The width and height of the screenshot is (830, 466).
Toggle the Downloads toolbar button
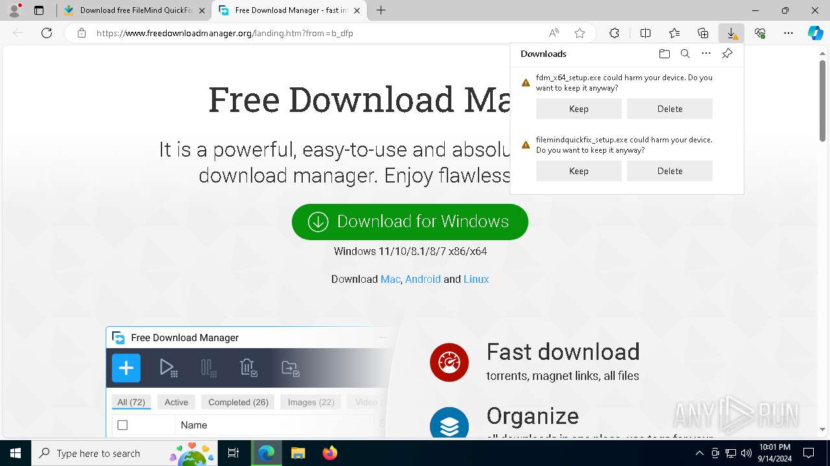click(731, 33)
